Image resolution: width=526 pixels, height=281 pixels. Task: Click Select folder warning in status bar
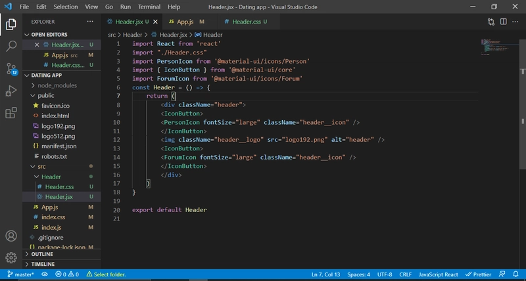pyautogui.click(x=106, y=274)
